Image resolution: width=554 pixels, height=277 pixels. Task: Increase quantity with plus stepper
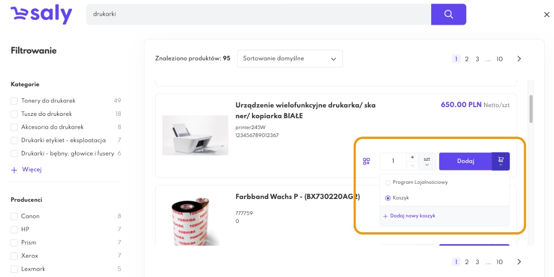[x=412, y=157]
